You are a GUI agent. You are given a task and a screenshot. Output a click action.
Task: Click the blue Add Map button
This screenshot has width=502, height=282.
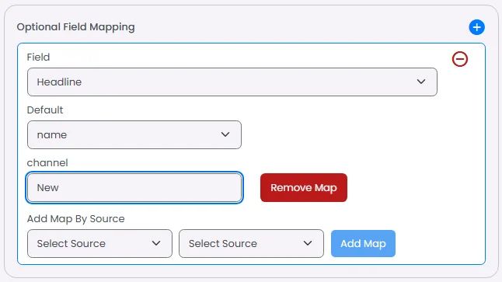[x=363, y=244]
